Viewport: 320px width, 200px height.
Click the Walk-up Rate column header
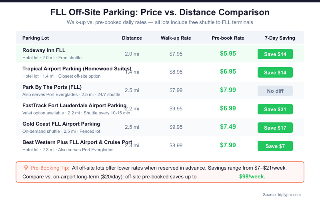pyautogui.click(x=176, y=38)
